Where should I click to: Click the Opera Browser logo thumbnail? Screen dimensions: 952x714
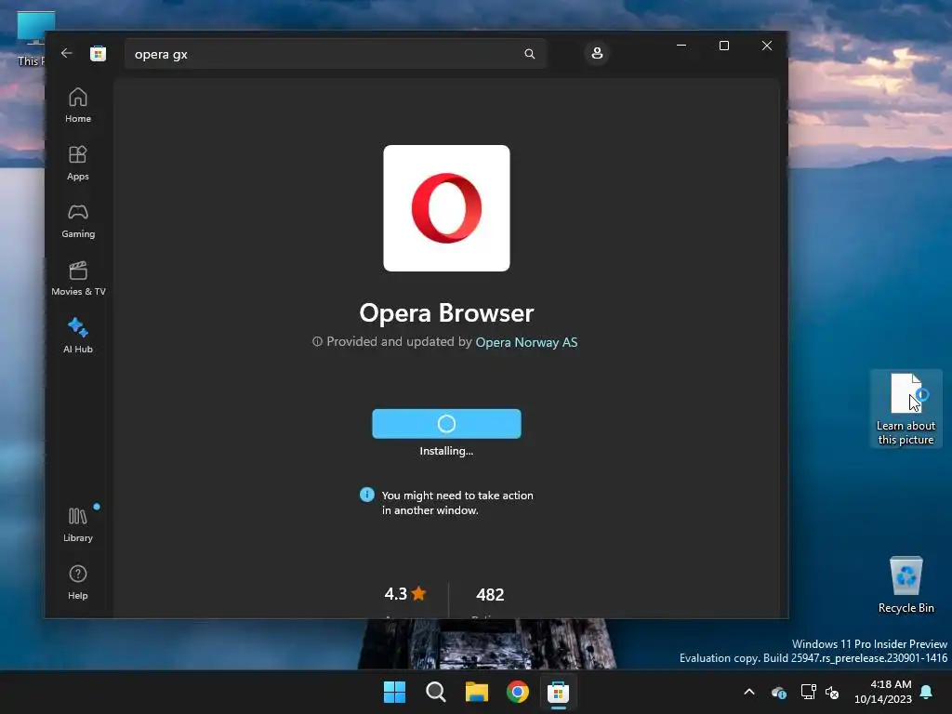click(446, 208)
